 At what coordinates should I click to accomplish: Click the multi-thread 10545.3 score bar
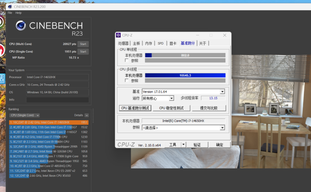point(185,75)
